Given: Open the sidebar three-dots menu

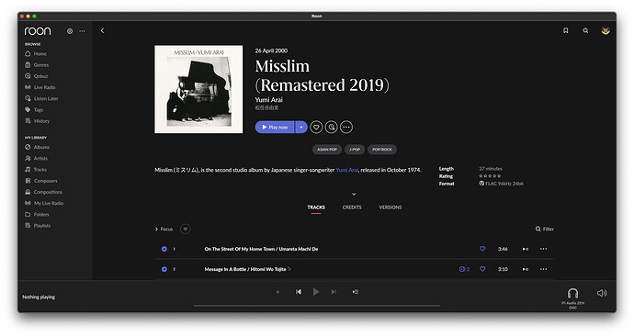Looking at the screenshot, I should [82, 31].
